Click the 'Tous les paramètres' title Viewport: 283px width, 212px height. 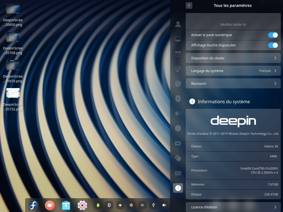233,6
